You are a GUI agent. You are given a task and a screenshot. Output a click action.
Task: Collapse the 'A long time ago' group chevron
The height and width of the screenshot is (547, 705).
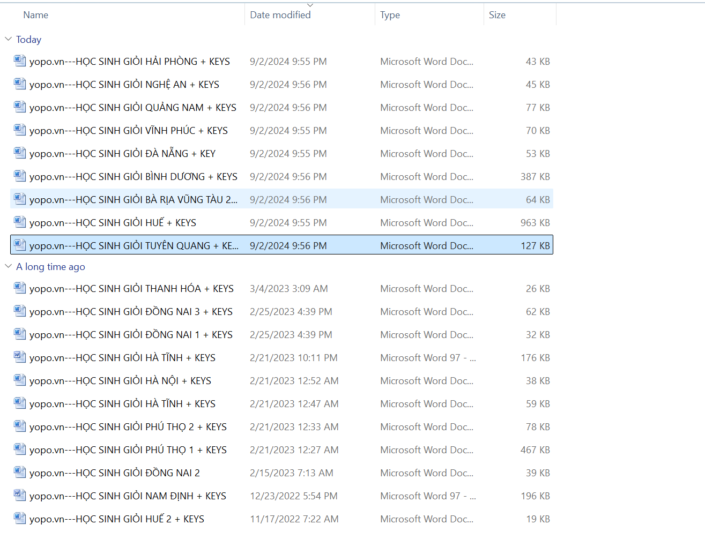pos(8,266)
